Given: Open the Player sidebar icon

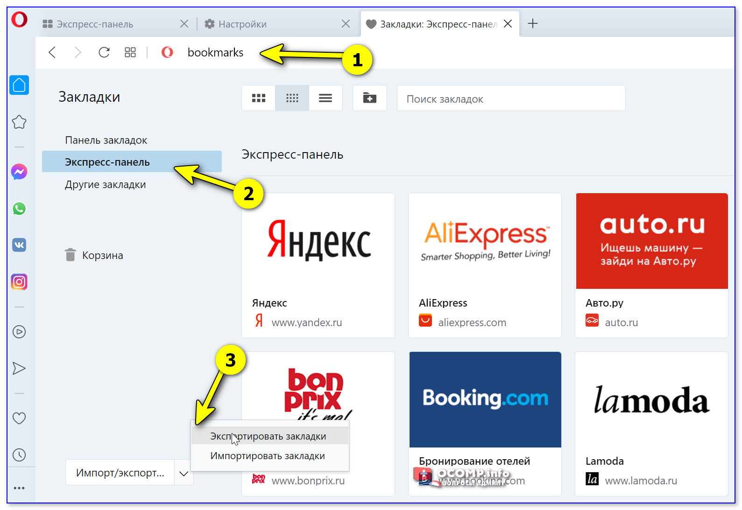Looking at the screenshot, I should click(x=19, y=332).
